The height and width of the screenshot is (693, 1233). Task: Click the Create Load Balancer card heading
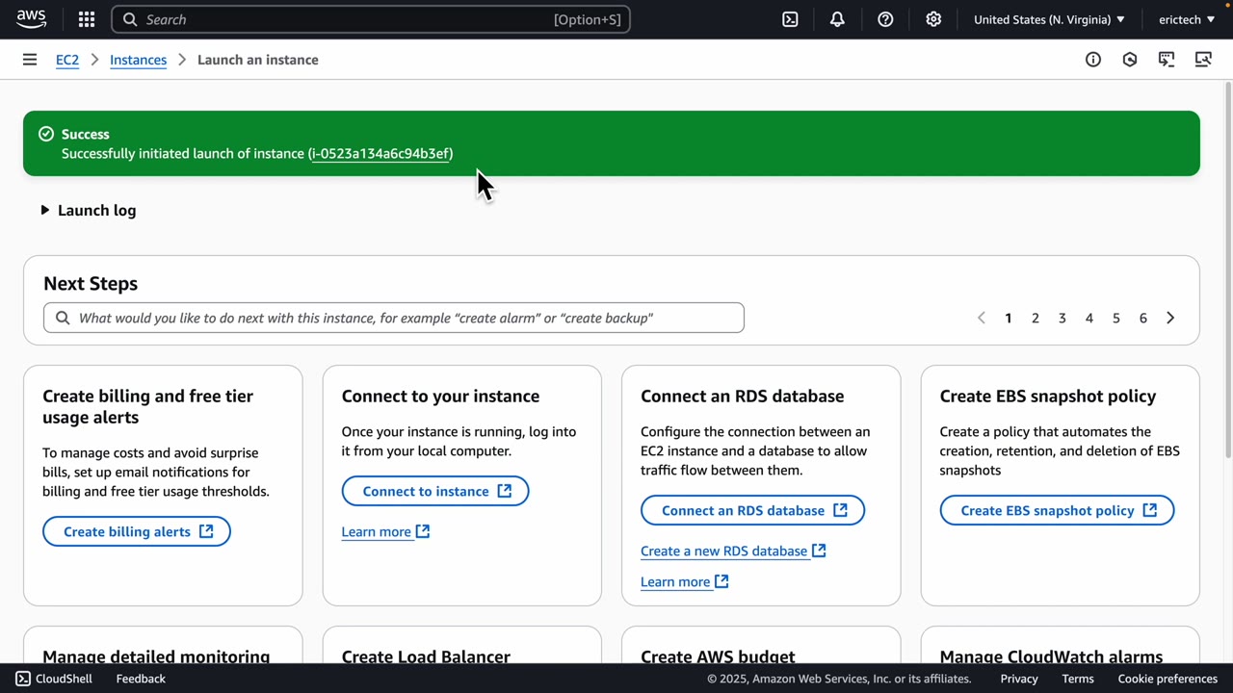[x=426, y=656]
